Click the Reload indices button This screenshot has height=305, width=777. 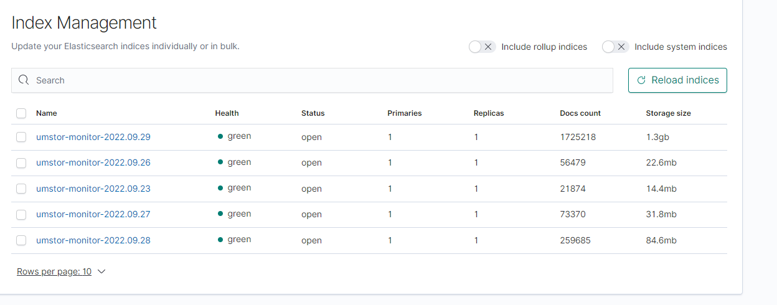pos(677,80)
